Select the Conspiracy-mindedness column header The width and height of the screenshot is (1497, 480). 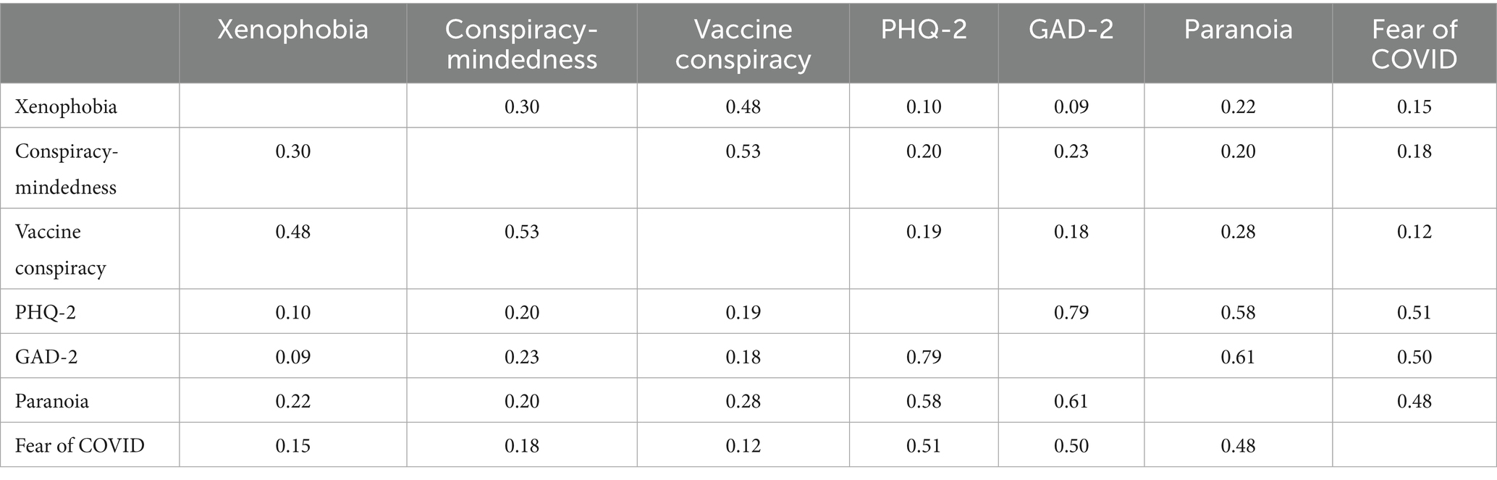point(521,44)
